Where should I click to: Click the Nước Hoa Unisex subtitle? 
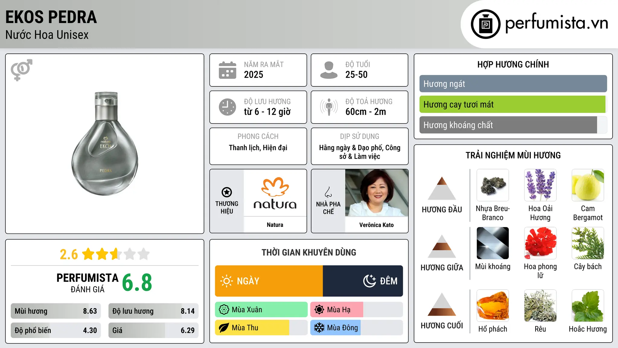(x=47, y=35)
